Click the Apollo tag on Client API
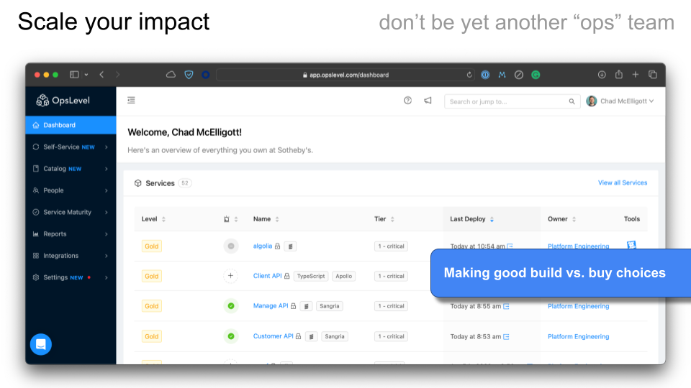 tap(344, 276)
